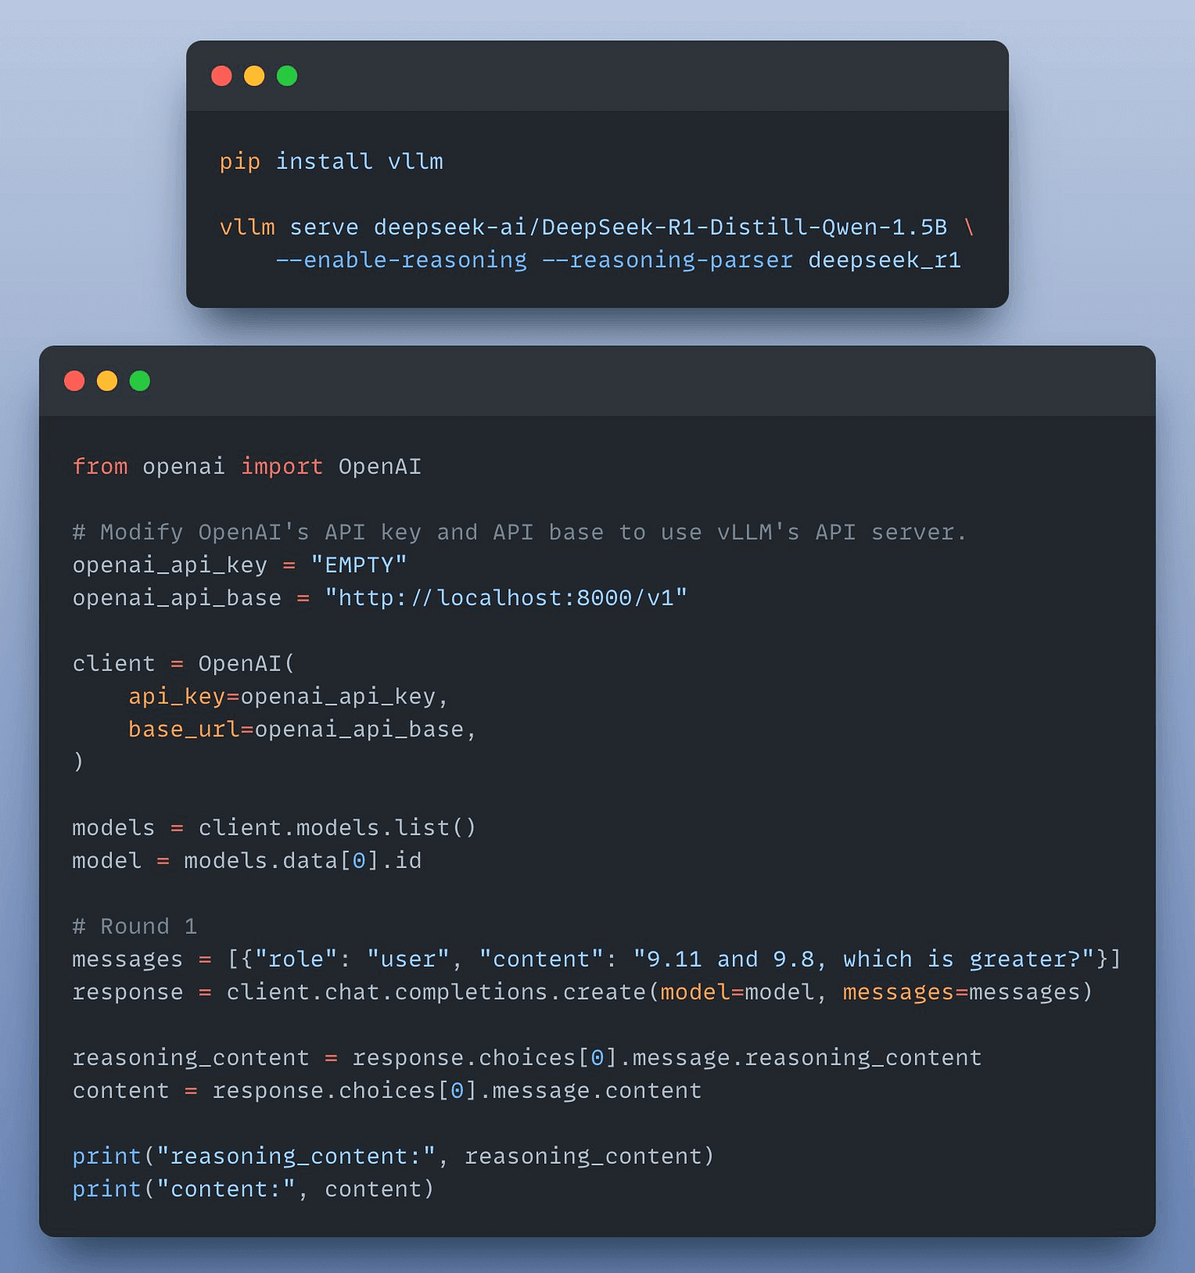The width and height of the screenshot is (1195, 1273).
Task: Click the client.chat.completions.create call
Action: (x=437, y=992)
